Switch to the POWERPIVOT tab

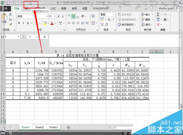[x=101, y=8]
